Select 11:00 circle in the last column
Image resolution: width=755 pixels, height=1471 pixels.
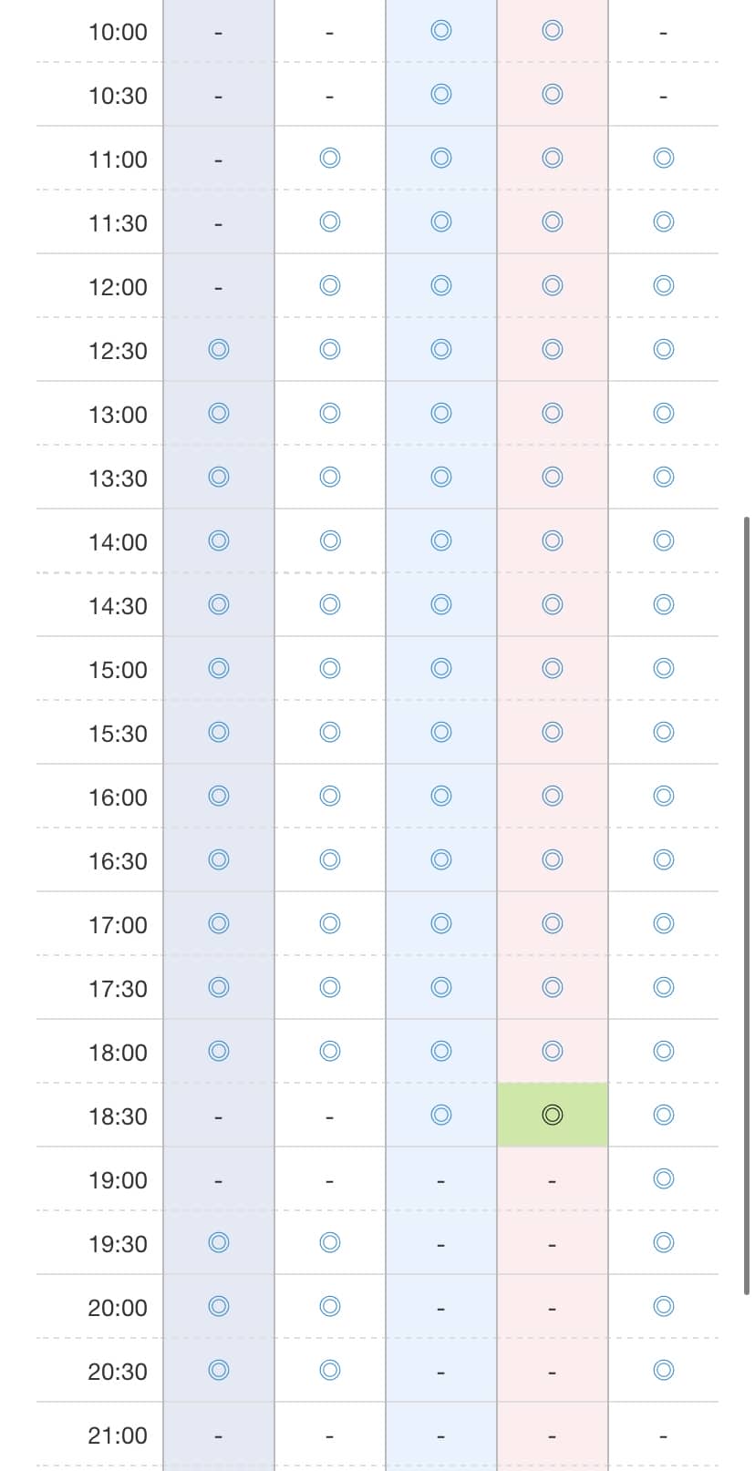click(x=664, y=159)
